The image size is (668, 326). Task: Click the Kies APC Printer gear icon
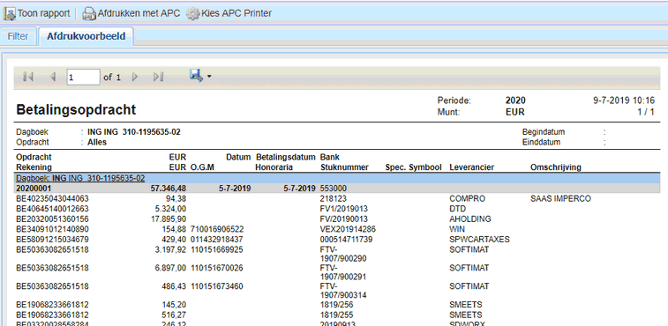tap(192, 14)
